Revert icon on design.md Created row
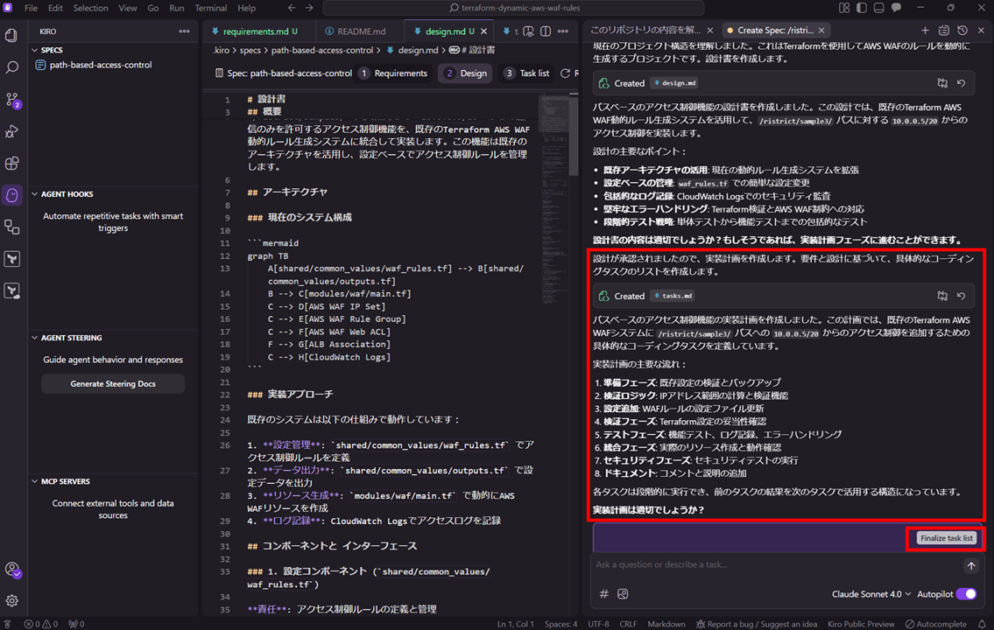 (x=962, y=83)
